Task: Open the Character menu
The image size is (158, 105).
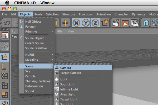Action: click(121, 14)
